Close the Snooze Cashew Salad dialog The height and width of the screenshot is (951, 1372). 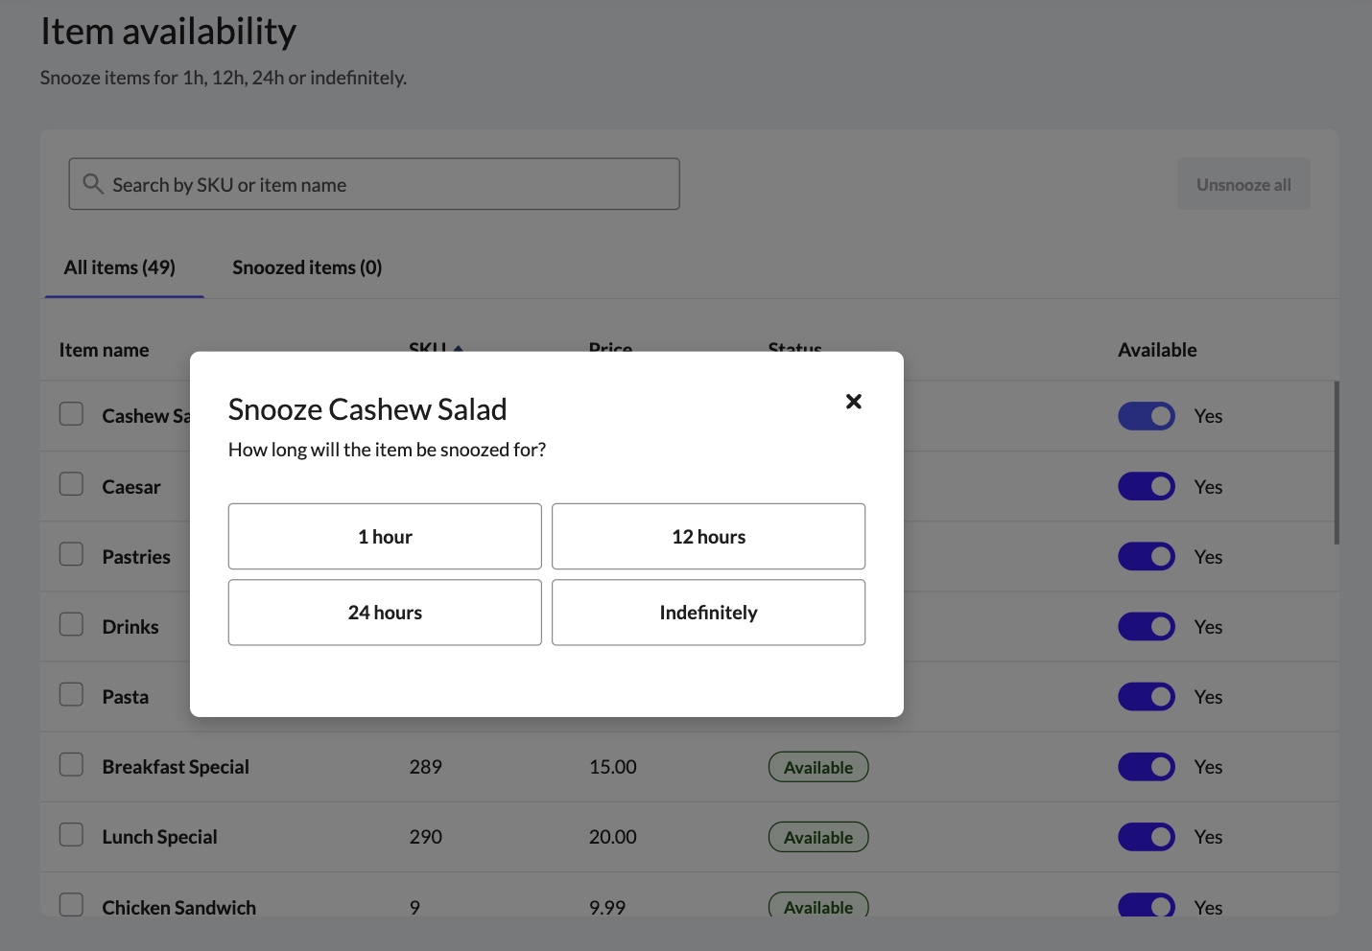[x=853, y=402]
